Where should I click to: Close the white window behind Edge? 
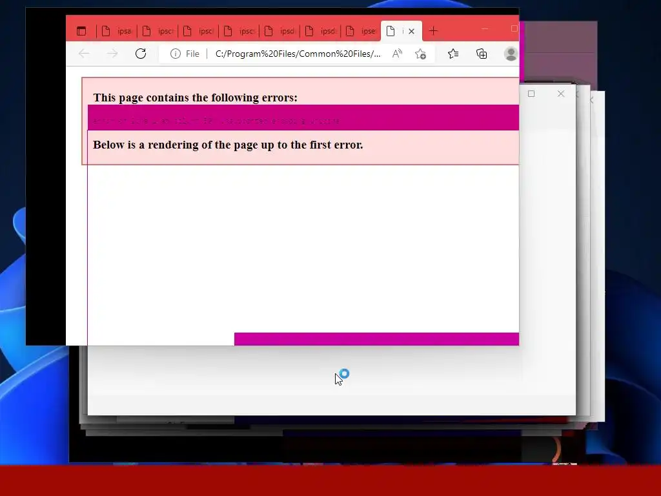coord(561,94)
